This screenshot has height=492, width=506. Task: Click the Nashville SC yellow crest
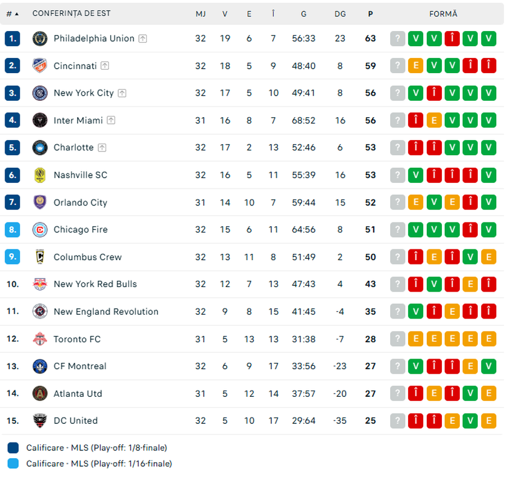click(40, 175)
